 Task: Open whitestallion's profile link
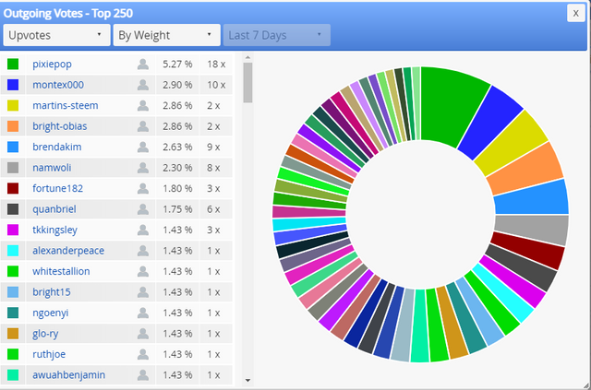point(61,271)
